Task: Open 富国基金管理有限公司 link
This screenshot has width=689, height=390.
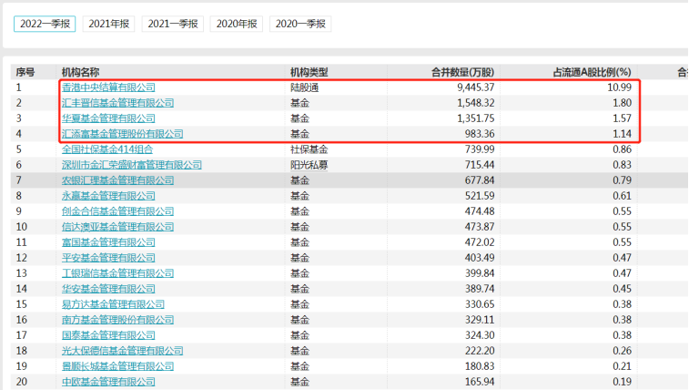Action: tap(108, 242)
